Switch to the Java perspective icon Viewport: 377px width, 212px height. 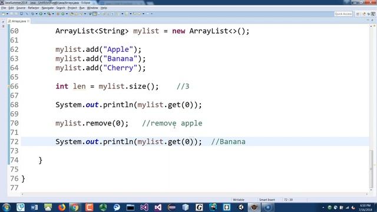[x=364, y=14]
